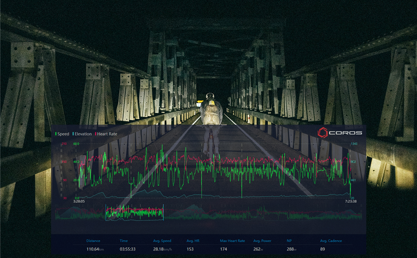Image resolution: width=417 pixels, height=258 pixels.
Task: Click the Max Heart Rate stat label
Action: coord(232,241)
